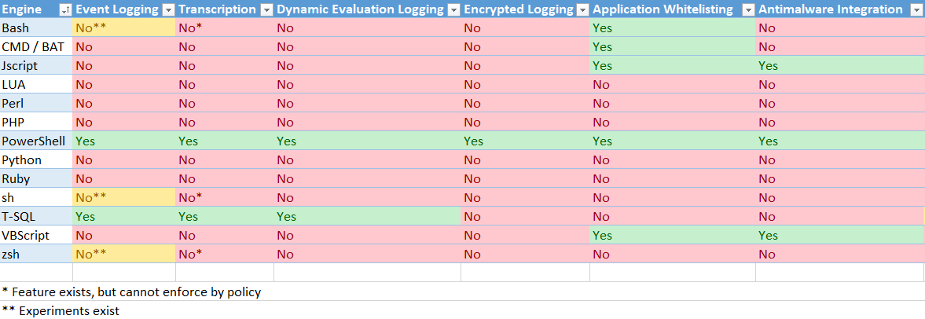
Task: Select the Application Whitelisting header text
Action: pos(663,9)
